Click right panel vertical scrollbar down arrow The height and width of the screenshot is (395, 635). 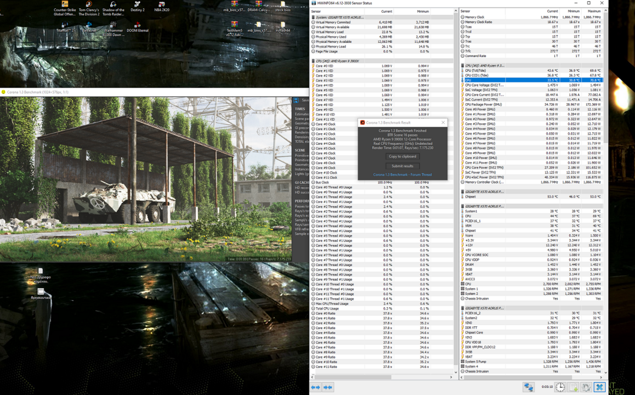pos(606,372)
